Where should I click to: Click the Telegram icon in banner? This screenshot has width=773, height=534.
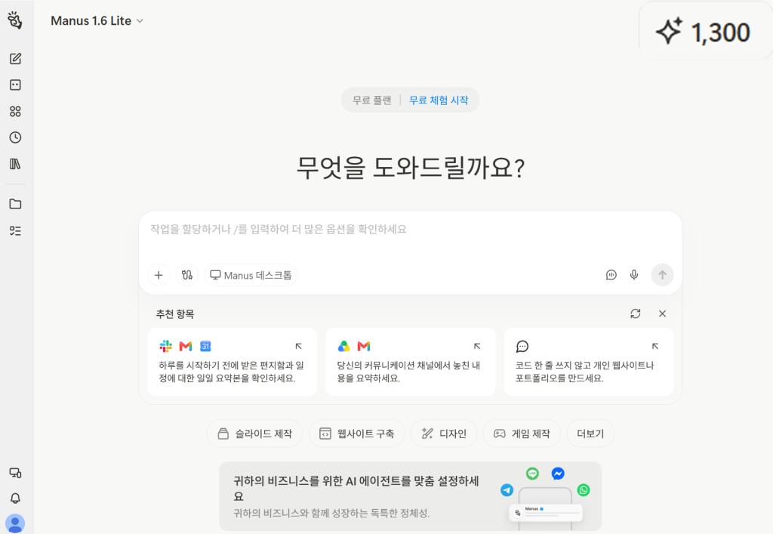(507, 490)
